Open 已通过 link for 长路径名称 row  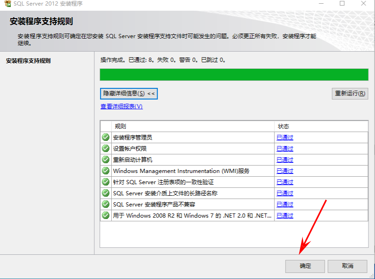click(x=285, y=193)
